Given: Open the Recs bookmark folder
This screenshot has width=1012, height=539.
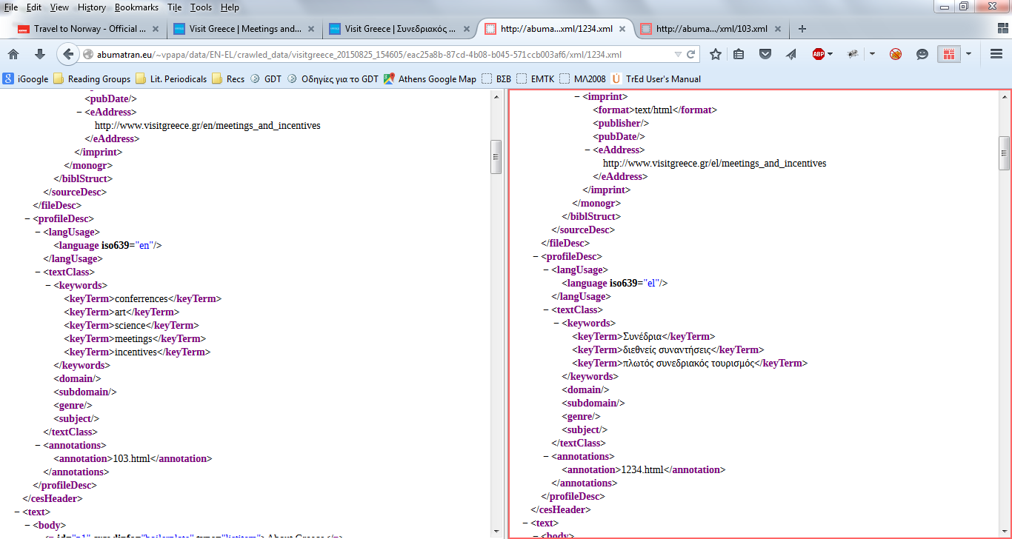Looking at the screenshot, I should (x=228, y=78).
